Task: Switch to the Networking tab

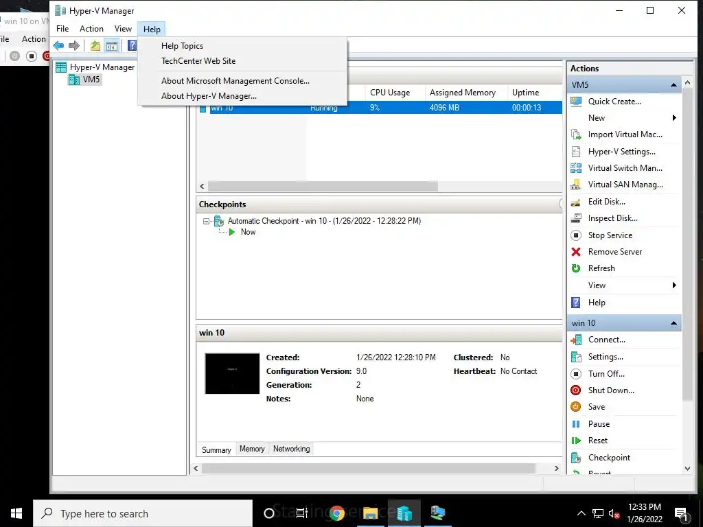Action: pos(291,449)
